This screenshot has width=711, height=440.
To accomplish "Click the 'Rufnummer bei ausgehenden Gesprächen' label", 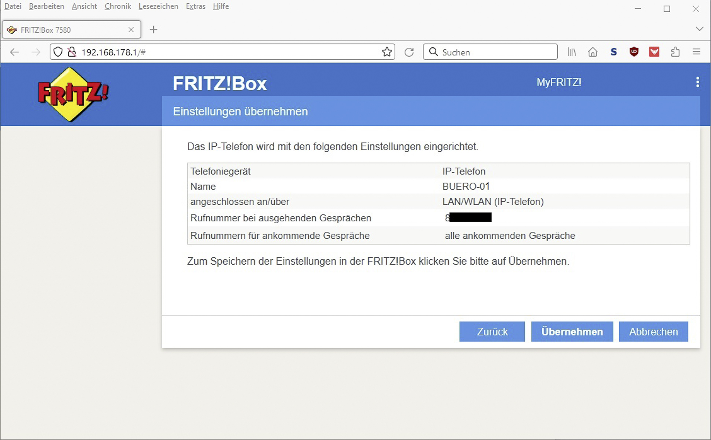I will click(281, 218).
